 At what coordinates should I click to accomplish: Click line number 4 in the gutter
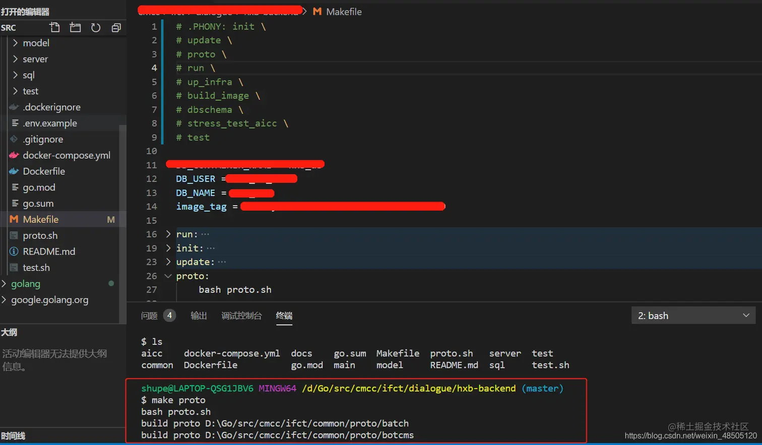point(154,68)
